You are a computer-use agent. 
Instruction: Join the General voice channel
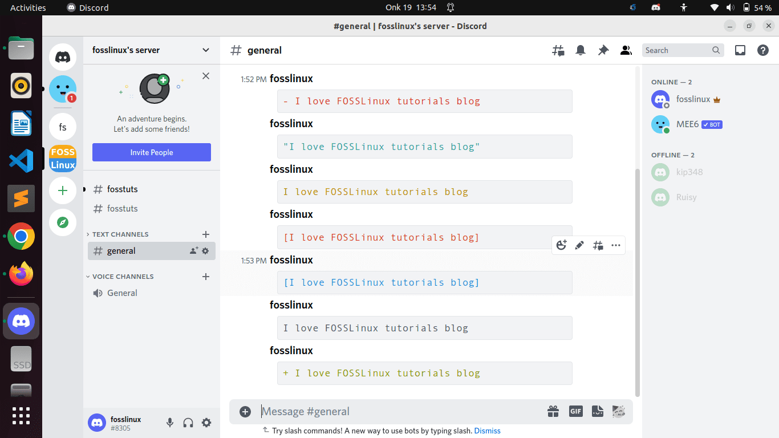[x=152, y=293]
